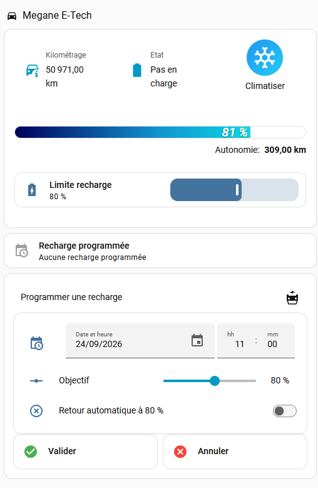
Task: Toggle the Retour automatique à 80 % switch
Action: click(285, 411)
